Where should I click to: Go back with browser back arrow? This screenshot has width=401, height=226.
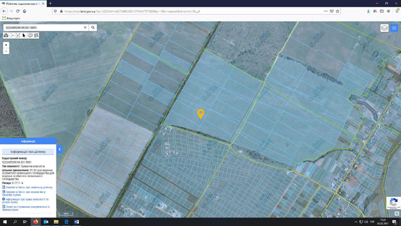pyautogui.click(x=4, y=11)
